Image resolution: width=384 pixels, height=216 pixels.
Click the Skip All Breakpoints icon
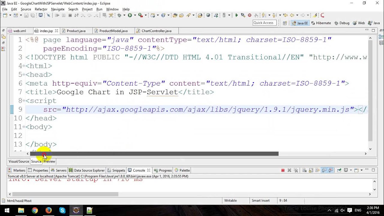point(48,15)
